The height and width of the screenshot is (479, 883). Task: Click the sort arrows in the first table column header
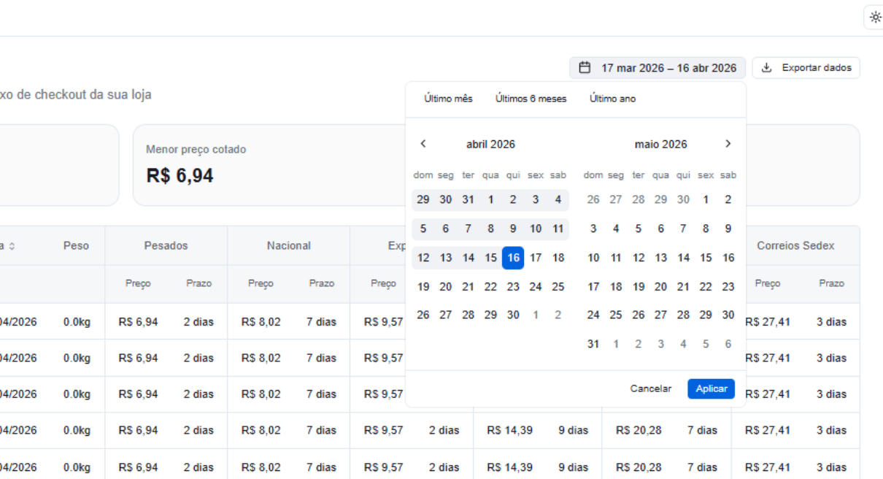pos(12,246)
